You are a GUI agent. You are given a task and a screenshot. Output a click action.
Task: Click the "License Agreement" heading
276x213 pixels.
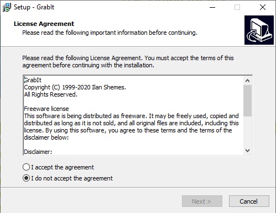click(x=44, y=24)
